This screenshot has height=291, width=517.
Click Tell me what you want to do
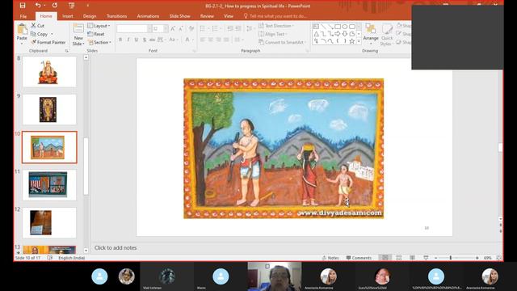click(275, 16)
